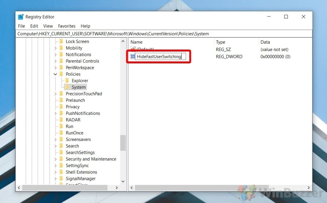The height and width of the screenshot is (203, 327).
Task: Open the View menu
Action: click(x=48, y=26)
